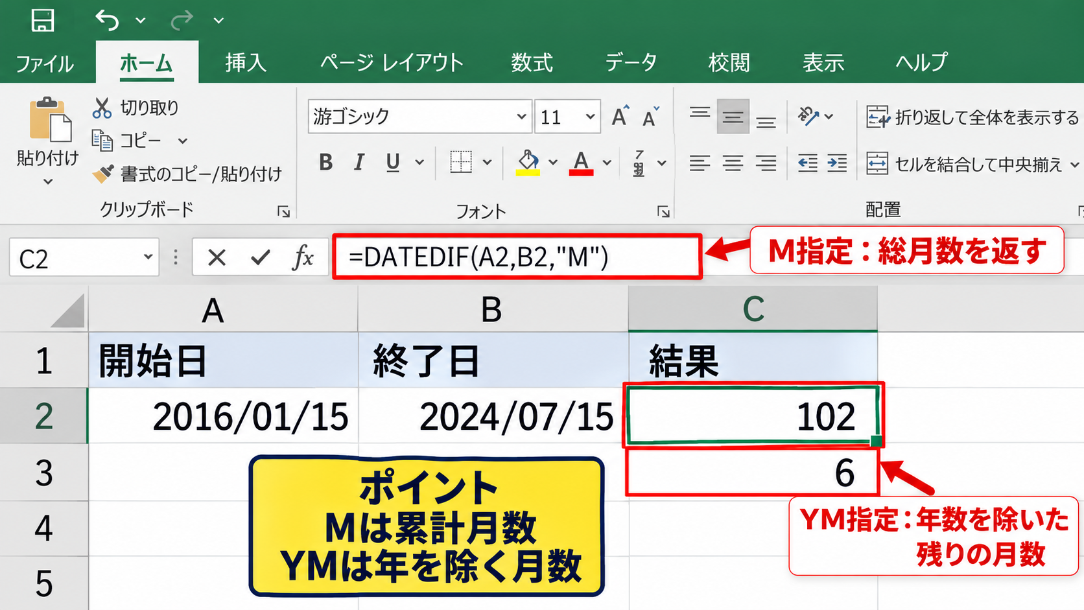The width and height of the screenshot is (1084, 610).
Task: Decrease font size with small A icon
Action: pyautogui.click(x=651, y=117)
